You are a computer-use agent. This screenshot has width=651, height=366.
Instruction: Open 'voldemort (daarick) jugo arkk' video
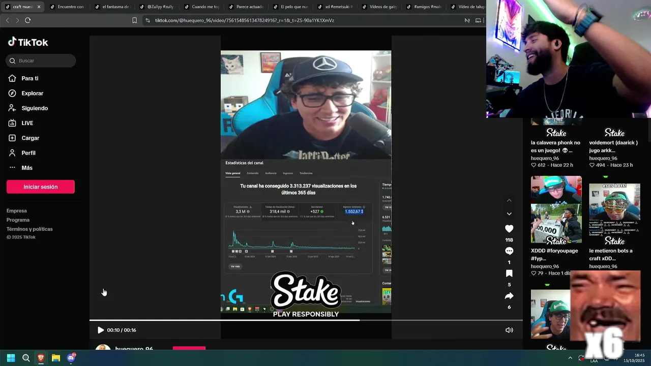(x=613, y=146)
